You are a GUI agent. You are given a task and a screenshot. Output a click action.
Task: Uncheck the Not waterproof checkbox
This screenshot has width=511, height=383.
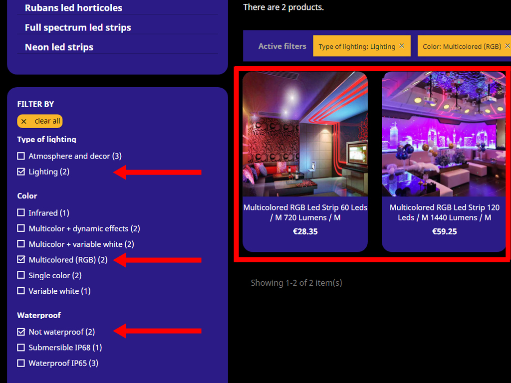click(x=21, y=332)
